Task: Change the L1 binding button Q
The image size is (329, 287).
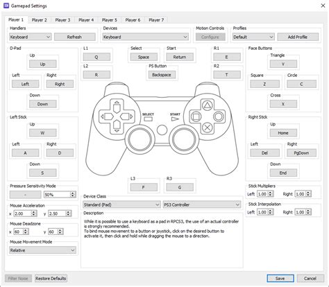Action: [96, 57]
